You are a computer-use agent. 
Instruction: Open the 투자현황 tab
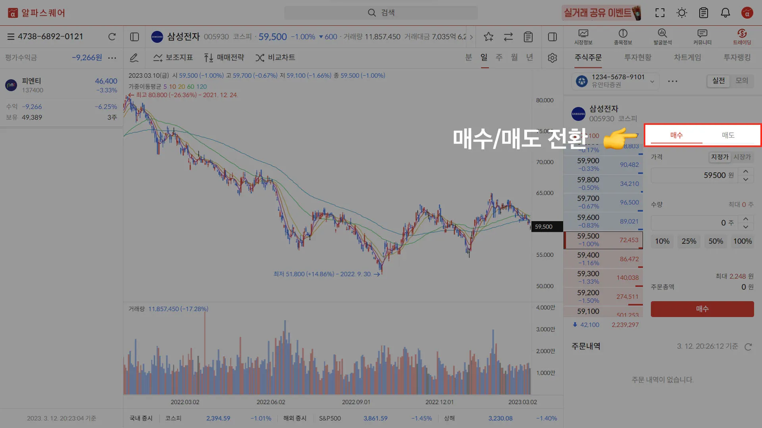point(638,57)
